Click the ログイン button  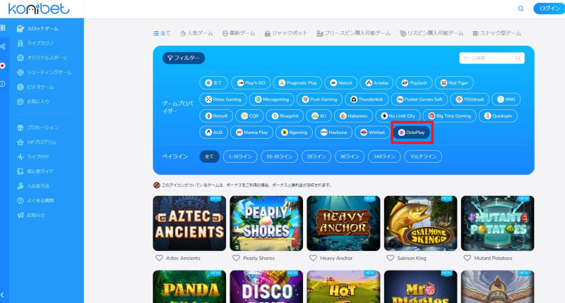(549, 8)
